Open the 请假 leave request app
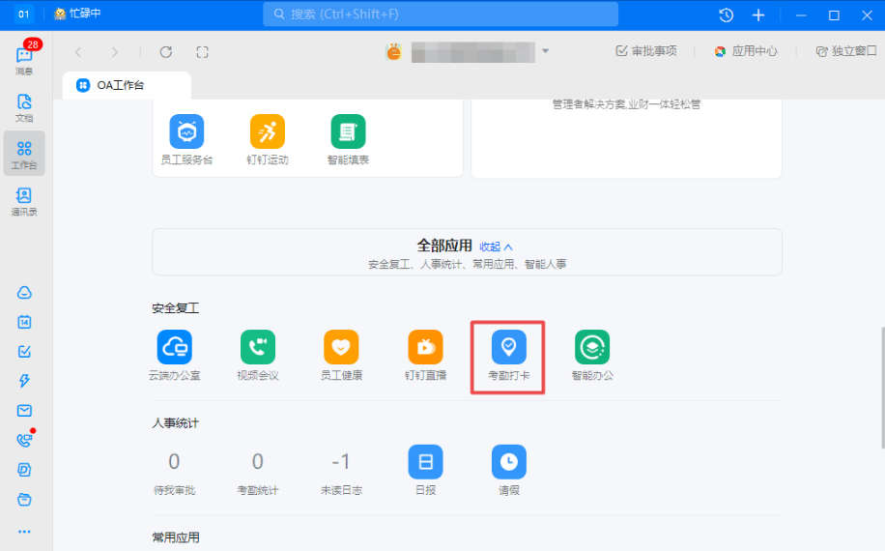 [x=509, y=471]
